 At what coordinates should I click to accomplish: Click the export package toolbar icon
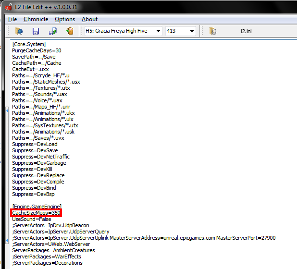tap(70, 31)
